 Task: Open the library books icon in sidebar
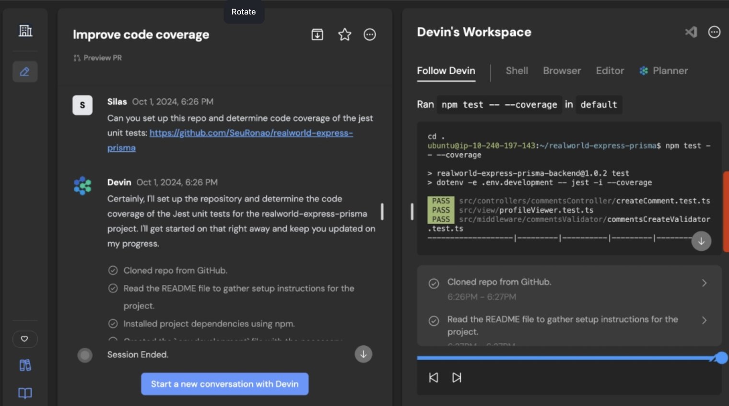25,365
